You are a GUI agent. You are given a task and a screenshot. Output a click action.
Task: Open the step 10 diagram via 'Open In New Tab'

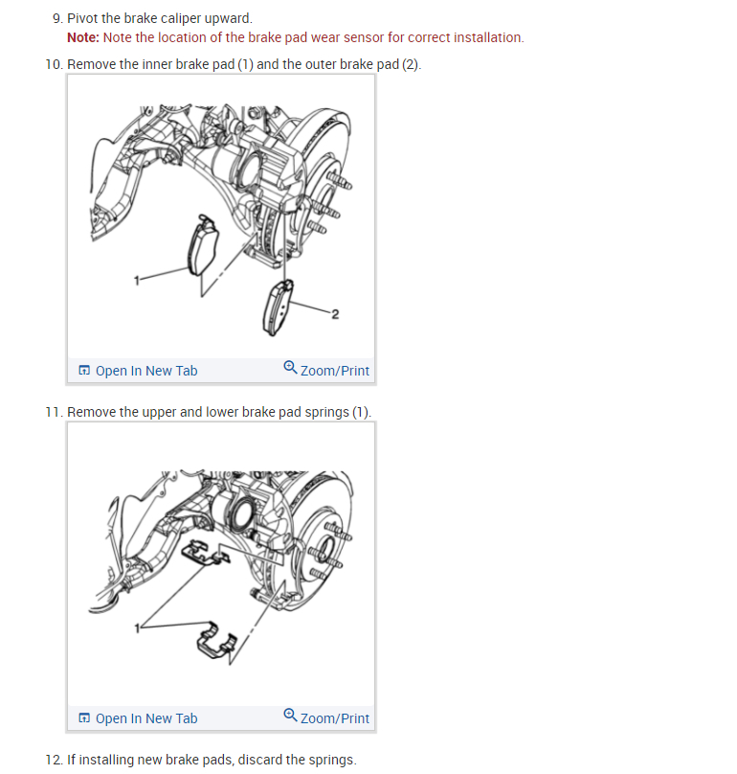click(146, 371)
